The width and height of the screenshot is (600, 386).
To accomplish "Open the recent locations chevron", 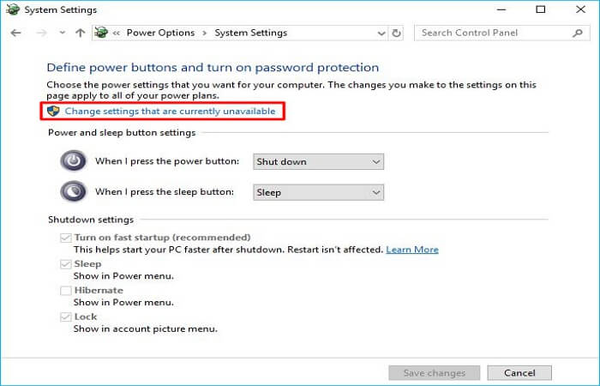I will 62,33.
